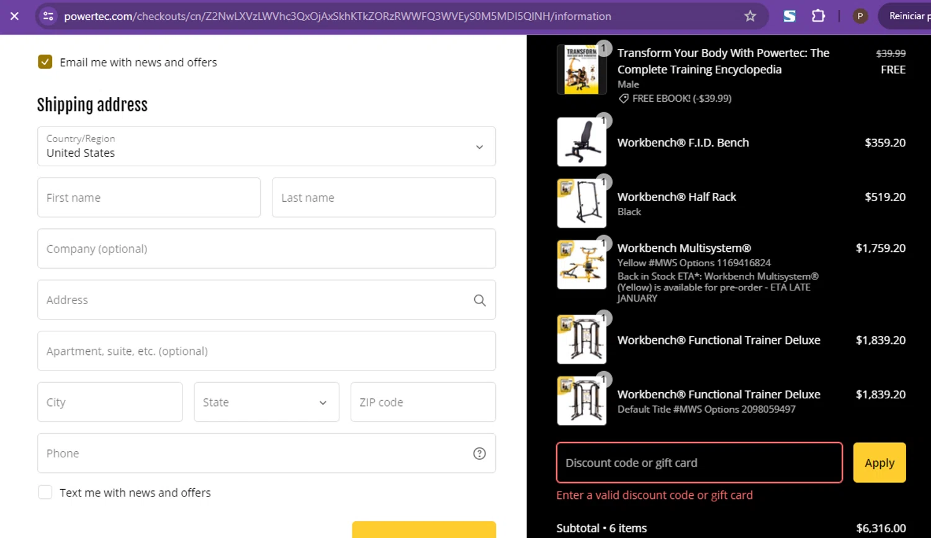
Task: Click 'Yellow #MWS Options 1169416824' text
Action: click(694, 263)
